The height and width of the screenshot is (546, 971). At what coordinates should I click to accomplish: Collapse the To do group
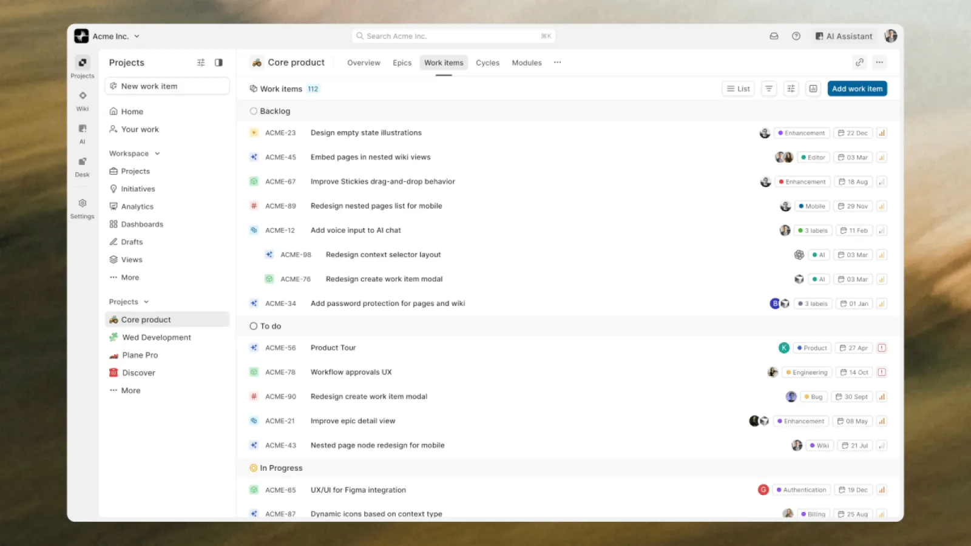click(x=265, y=326)
